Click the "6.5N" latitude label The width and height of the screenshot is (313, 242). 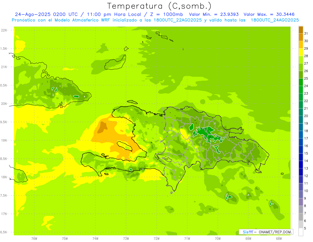(x=4, y=232)
